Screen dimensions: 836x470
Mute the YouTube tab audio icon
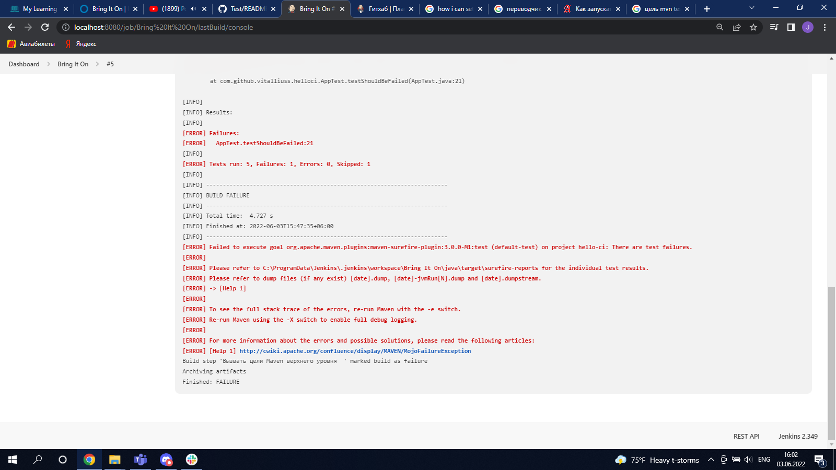pyautogui.click(x=193, y=9)
